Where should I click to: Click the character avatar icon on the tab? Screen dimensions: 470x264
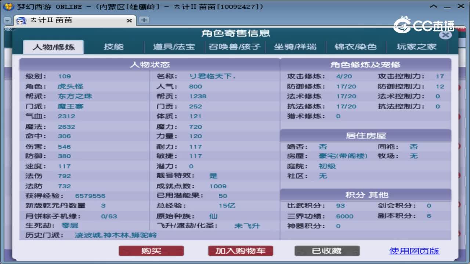[21, 21]
